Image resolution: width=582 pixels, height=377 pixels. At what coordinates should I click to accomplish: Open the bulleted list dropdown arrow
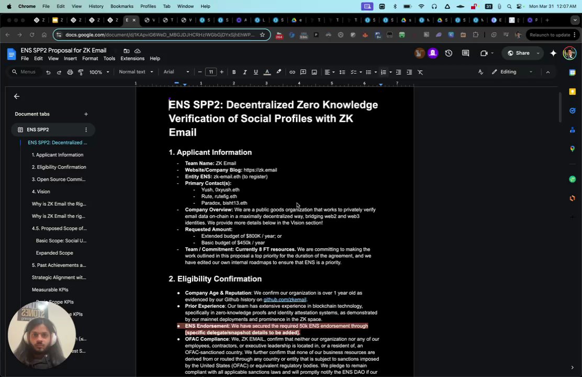click(376, 72)
